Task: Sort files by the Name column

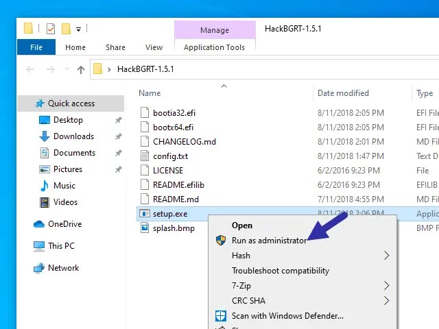Action: point(150,93)
